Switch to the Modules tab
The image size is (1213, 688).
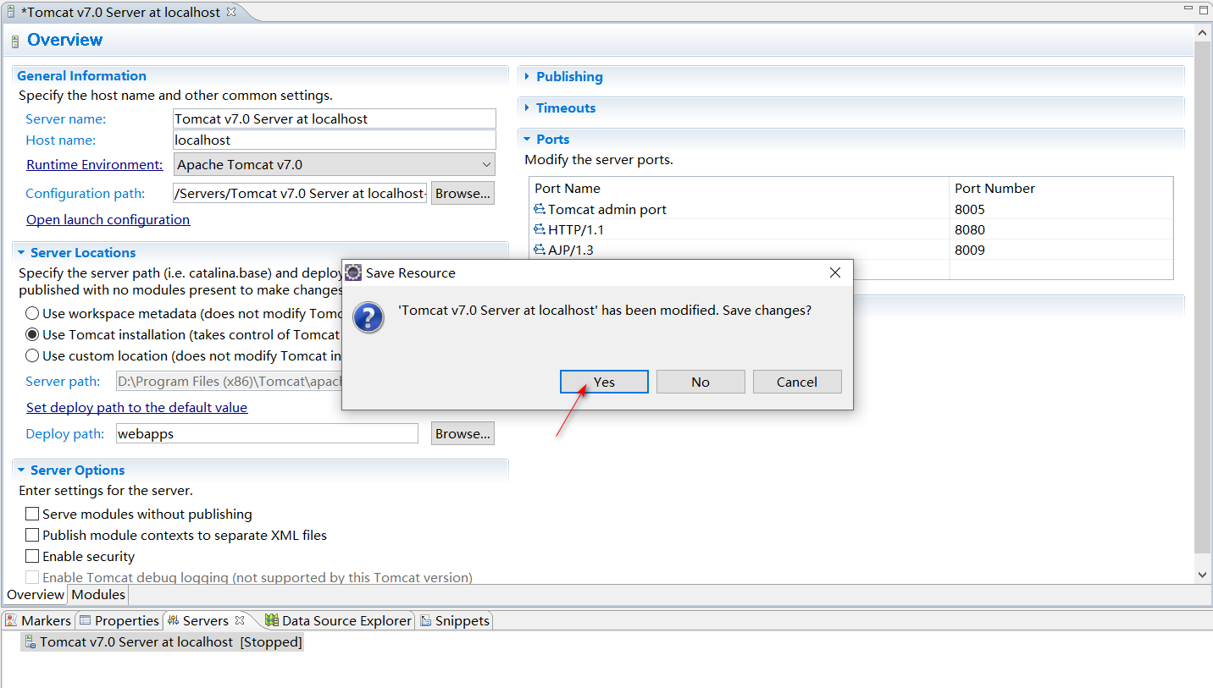coord(98,594)
